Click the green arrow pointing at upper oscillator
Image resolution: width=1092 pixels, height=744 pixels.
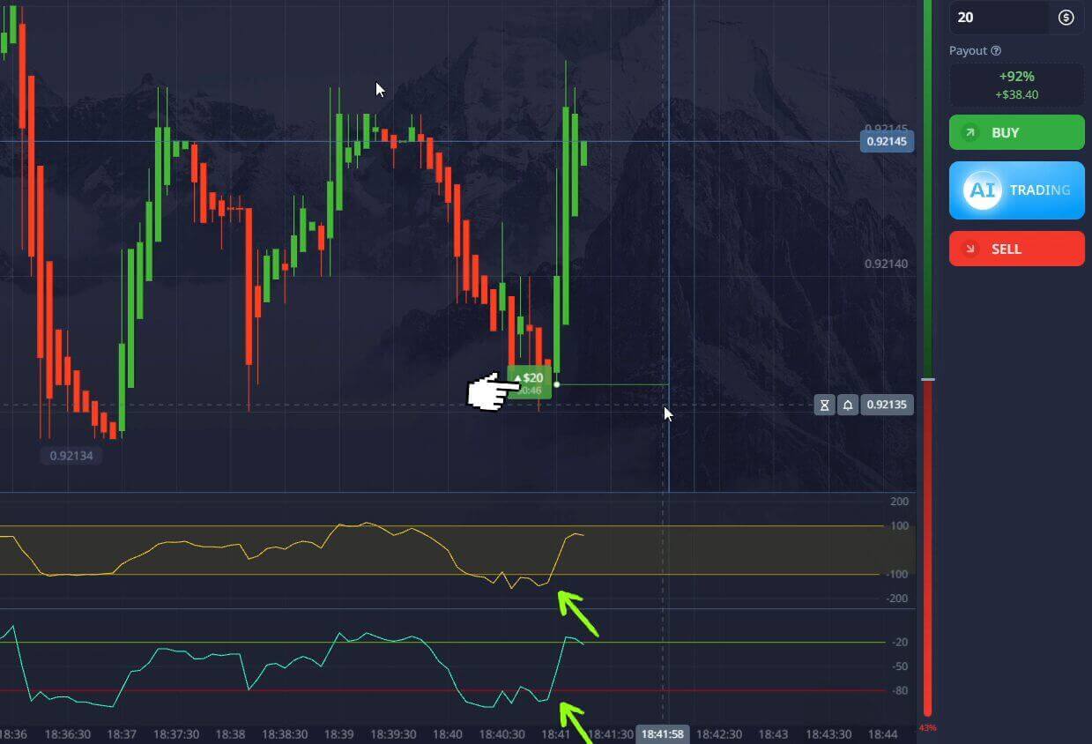point(577,613)
